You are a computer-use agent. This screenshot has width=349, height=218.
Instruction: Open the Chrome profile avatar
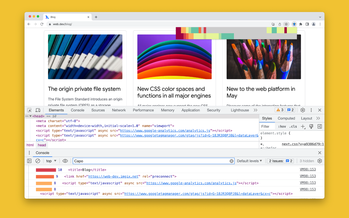click(314, 24)
